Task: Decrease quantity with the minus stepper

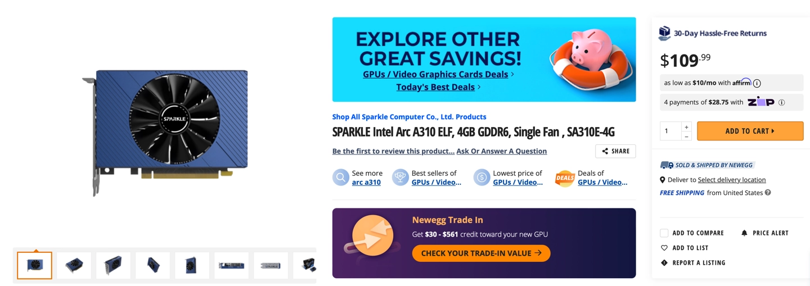Action: (686, 136)
